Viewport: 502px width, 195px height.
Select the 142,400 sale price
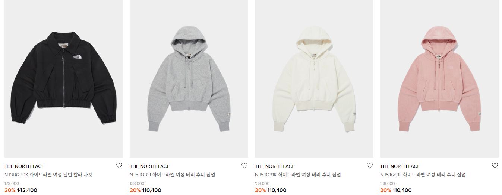coord(27,190)
